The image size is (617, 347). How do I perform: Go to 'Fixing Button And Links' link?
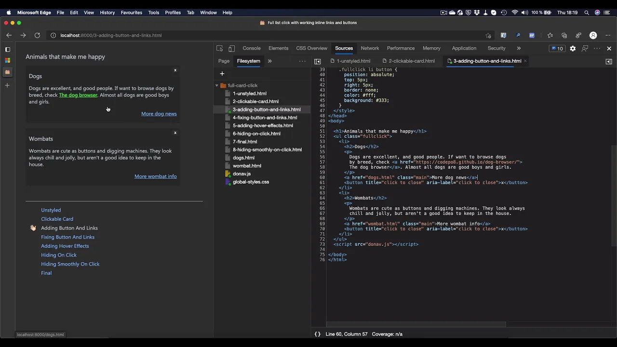(67, 237)
